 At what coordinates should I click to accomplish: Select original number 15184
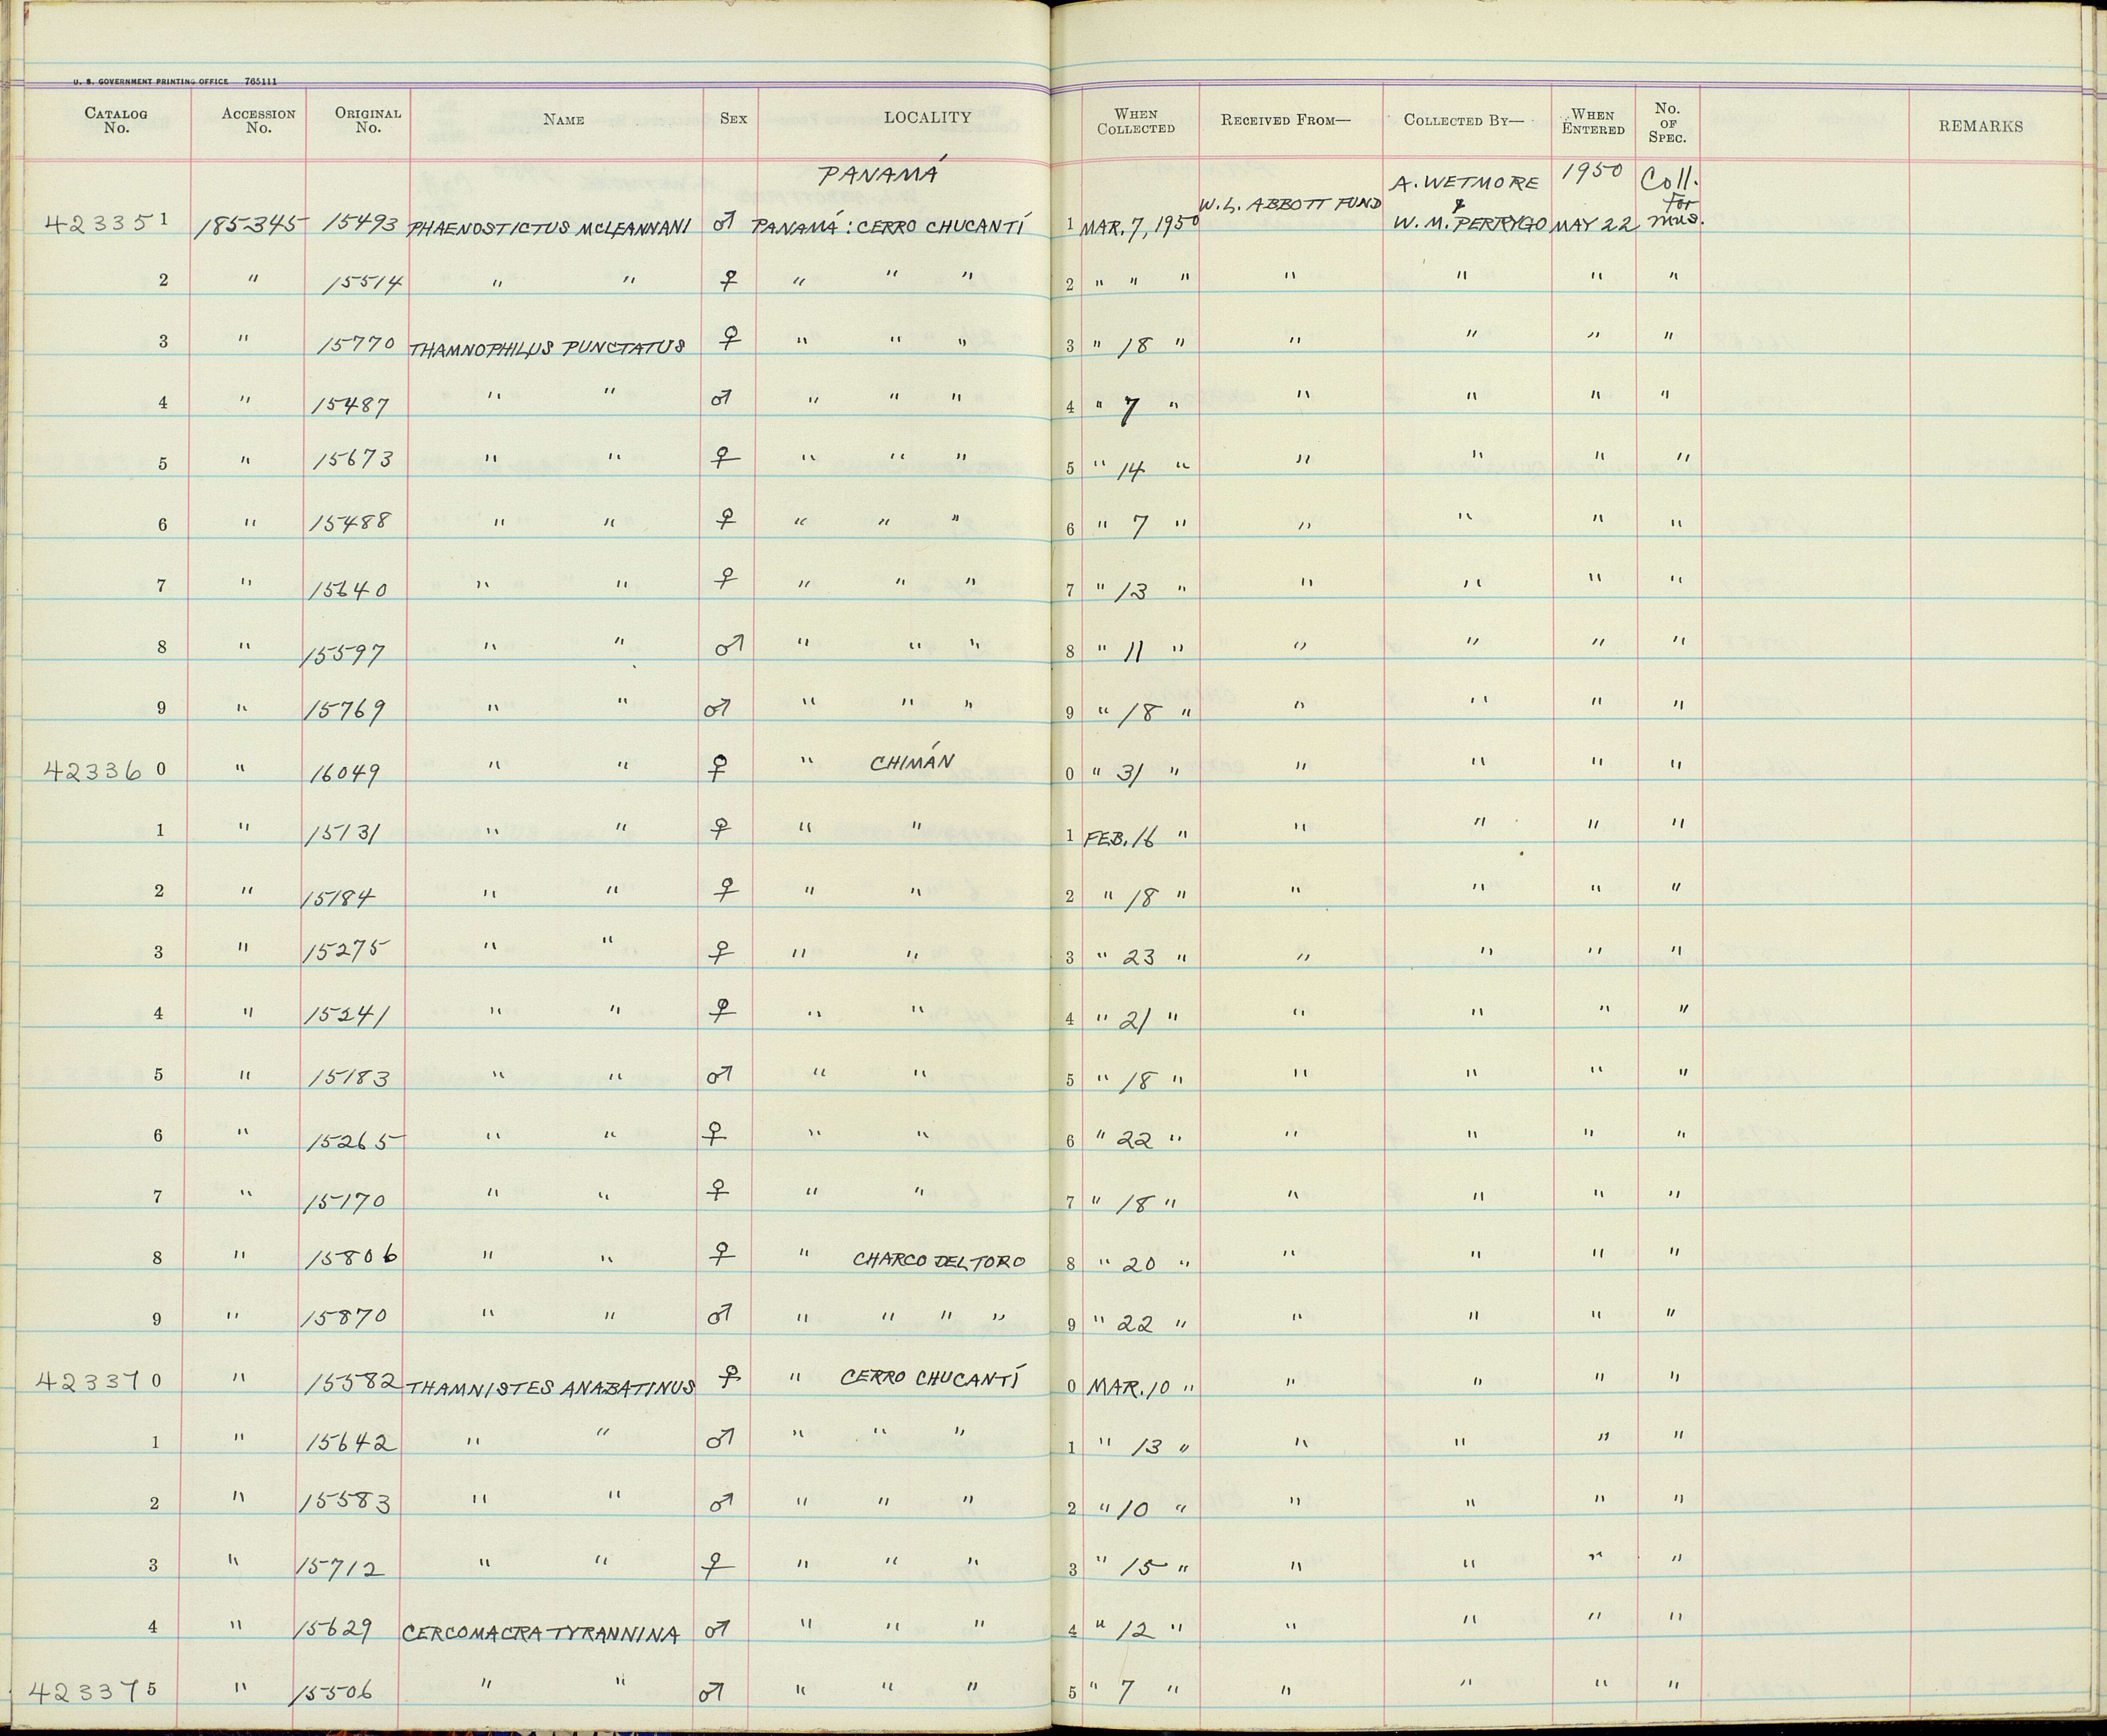click(339, 896)
